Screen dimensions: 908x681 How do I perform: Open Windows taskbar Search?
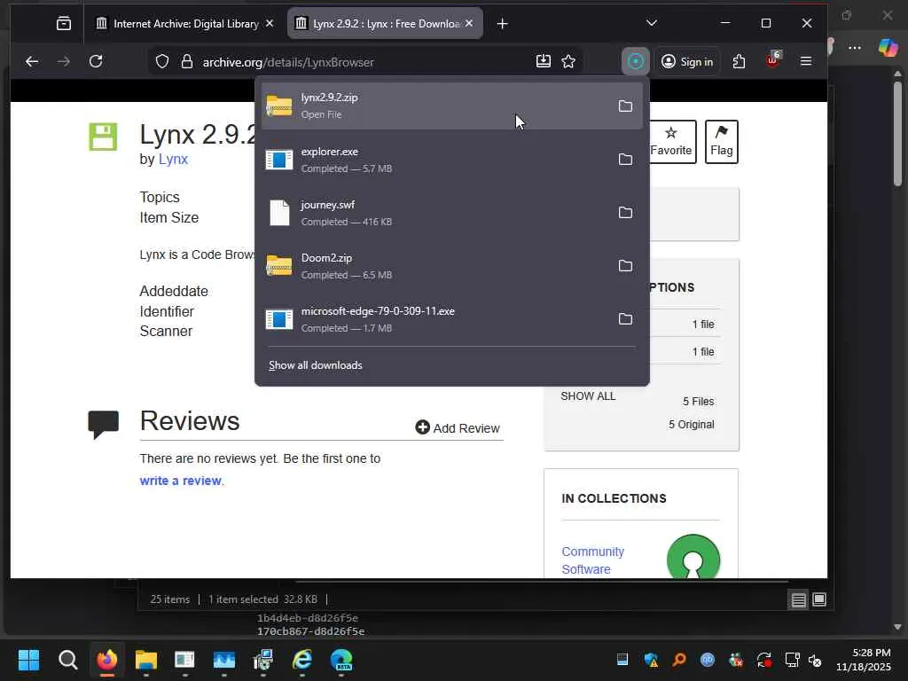[67, 660]
